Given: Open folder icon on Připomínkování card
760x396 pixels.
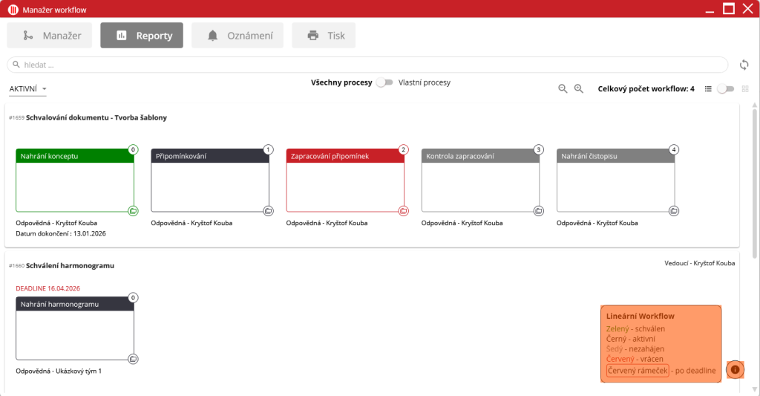Looking at the screenshot, I should [269, 211].
